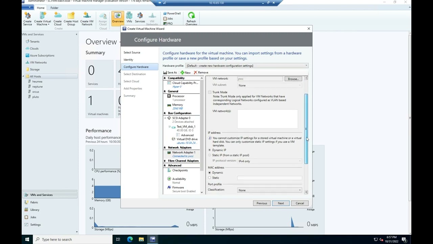Click the New hardware item icon
The image size is (433, 244).
(185, 73)
